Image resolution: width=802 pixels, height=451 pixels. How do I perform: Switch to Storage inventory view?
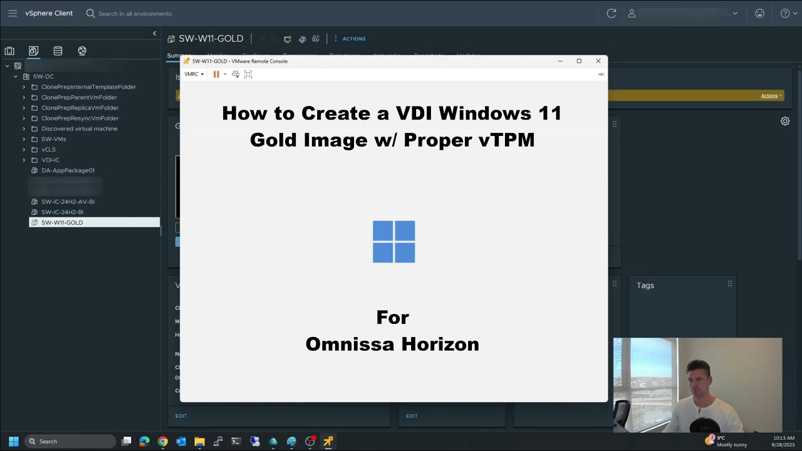pos(58,51)
